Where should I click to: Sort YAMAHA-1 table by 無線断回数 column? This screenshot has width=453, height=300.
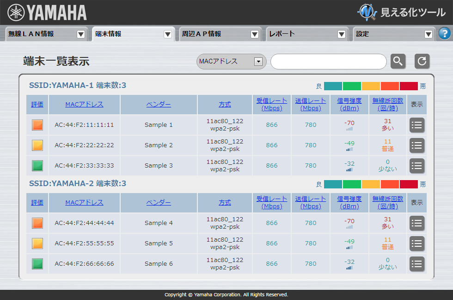pos(388,105)
